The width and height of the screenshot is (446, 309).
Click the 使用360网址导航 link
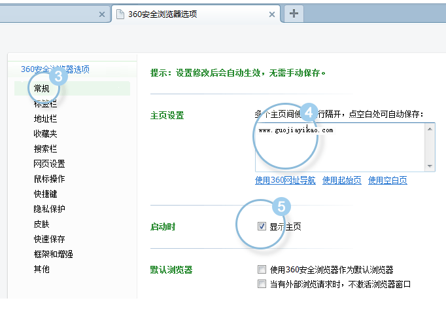pyautogui.click(x=285, y=180)
